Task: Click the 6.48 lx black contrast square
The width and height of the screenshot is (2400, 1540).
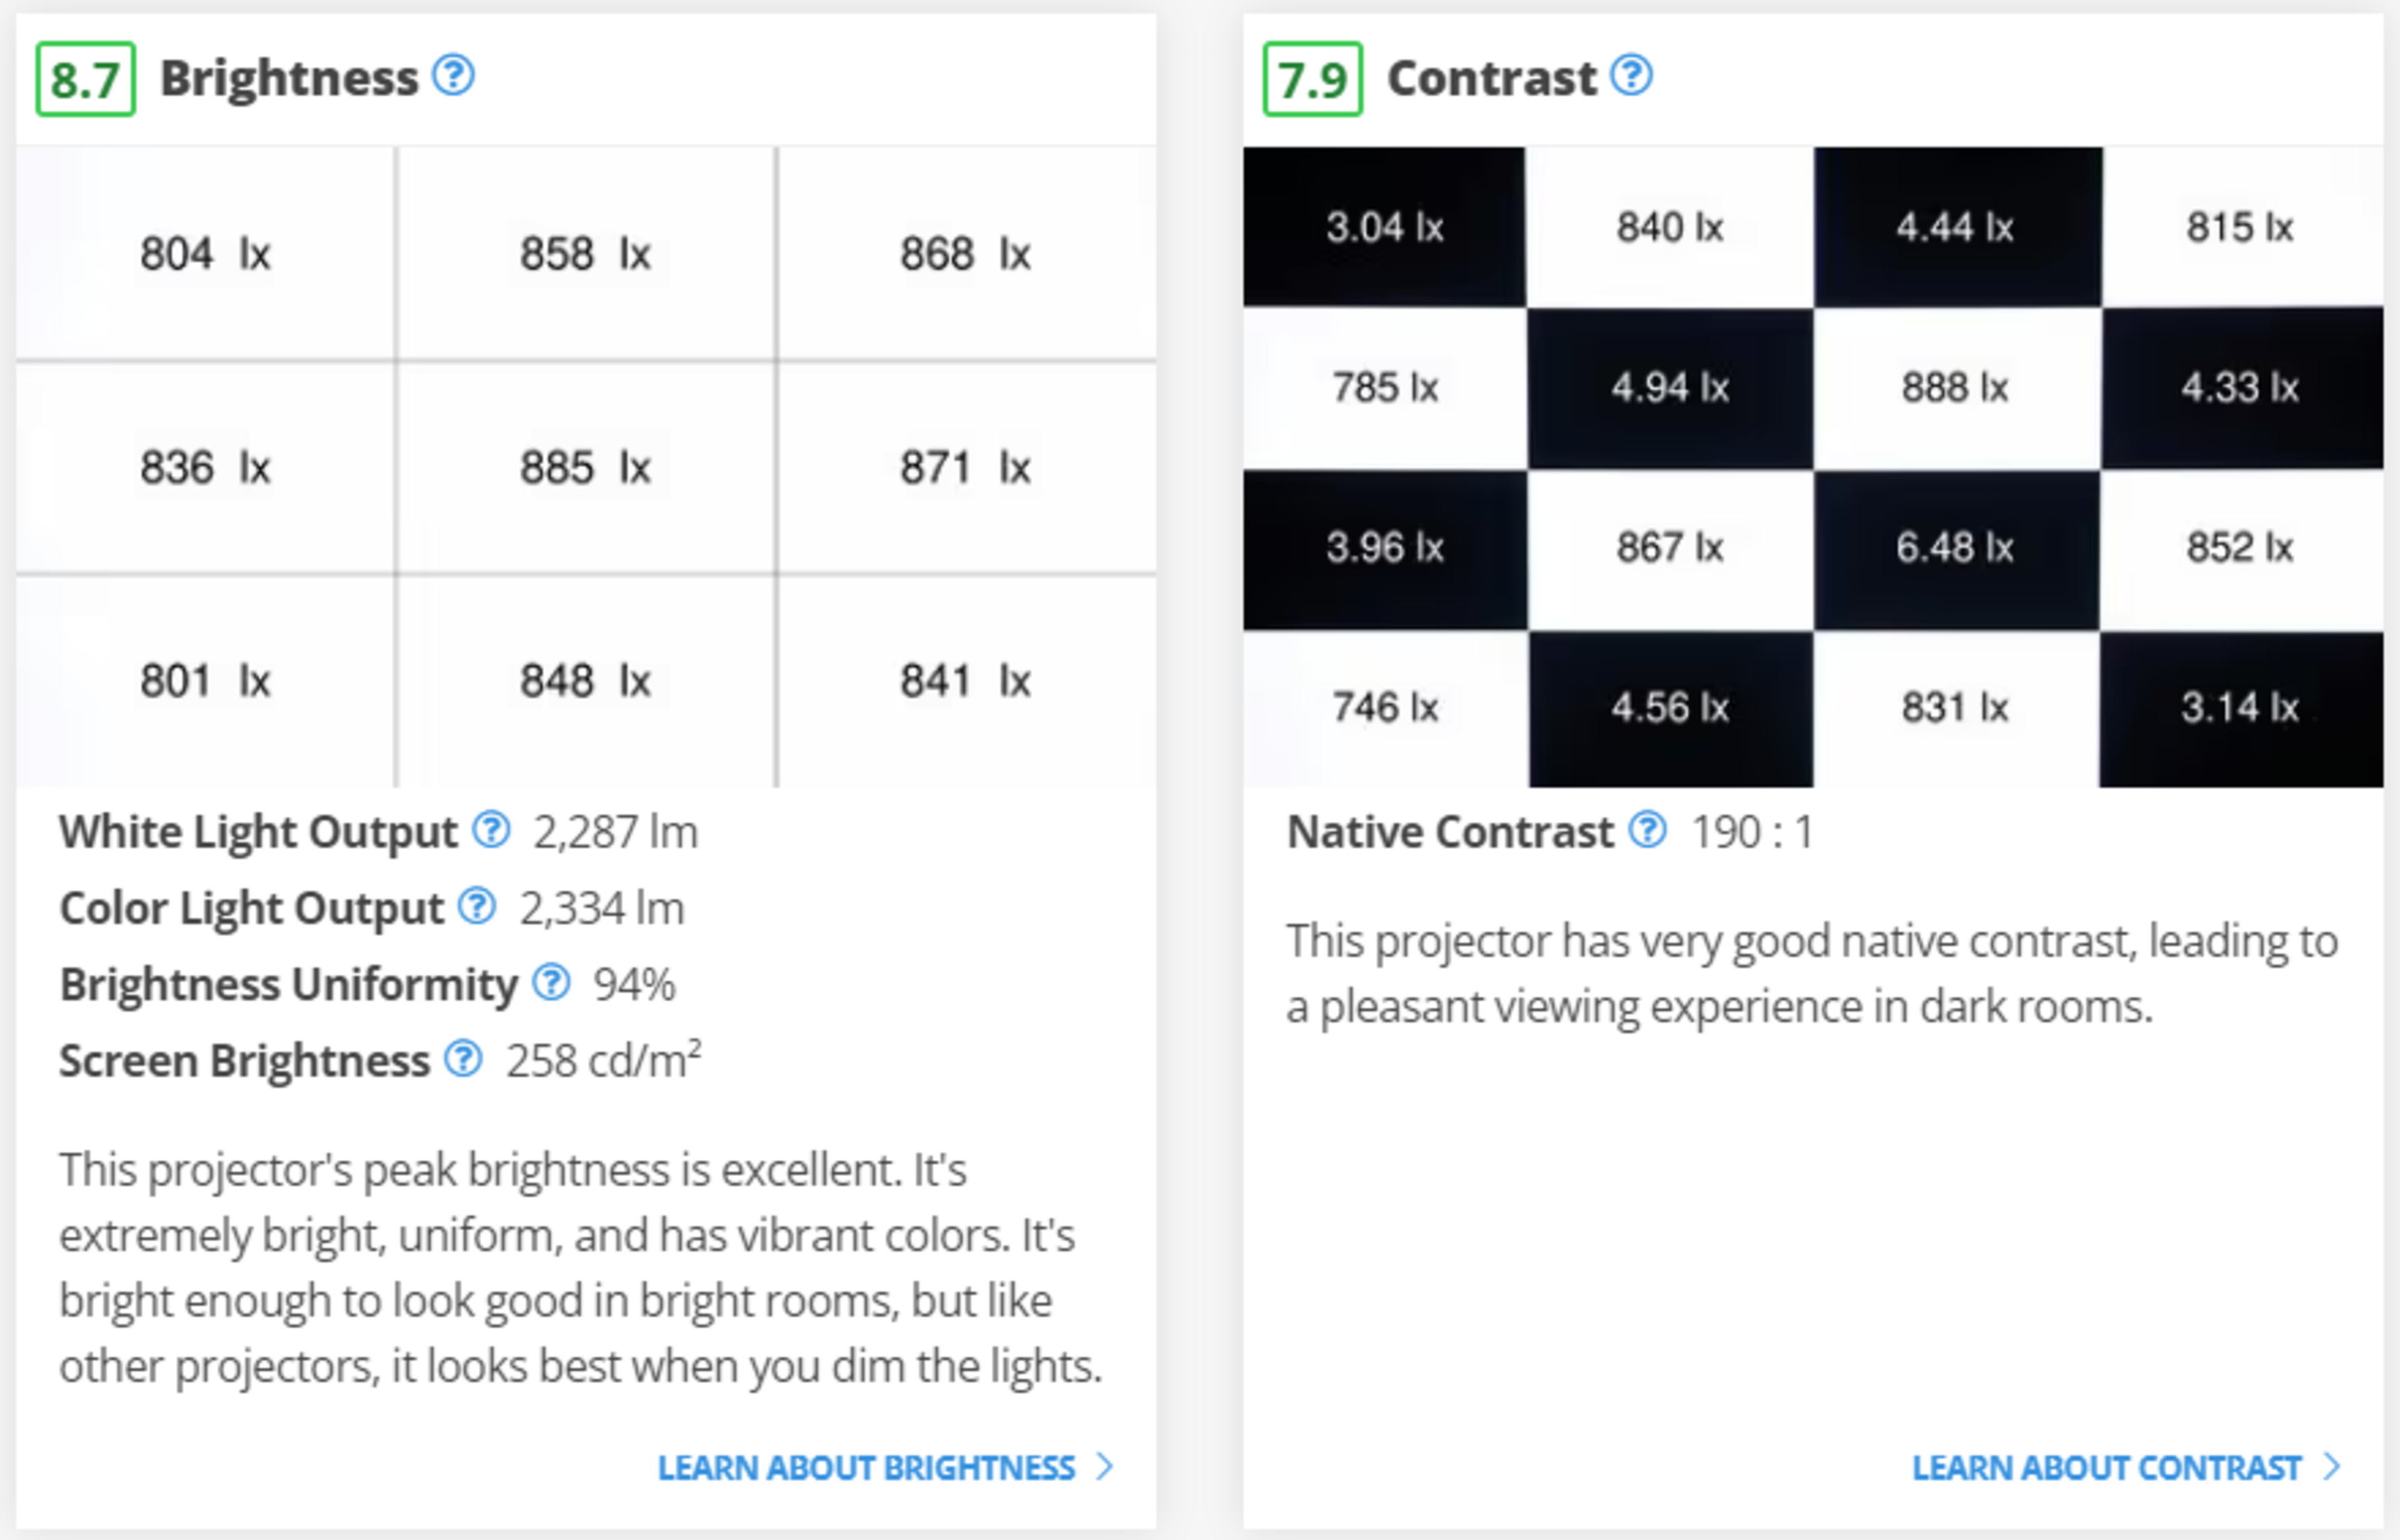Action: click(1956, 548)
